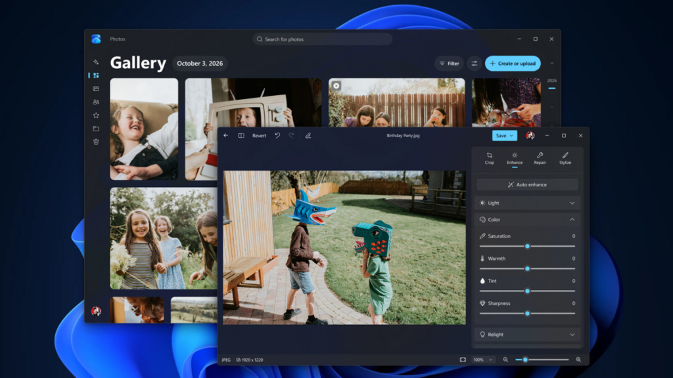Open the laughing girl on couch thumbnail
This screenshot has width=673, height=378.
click(144, 129)
